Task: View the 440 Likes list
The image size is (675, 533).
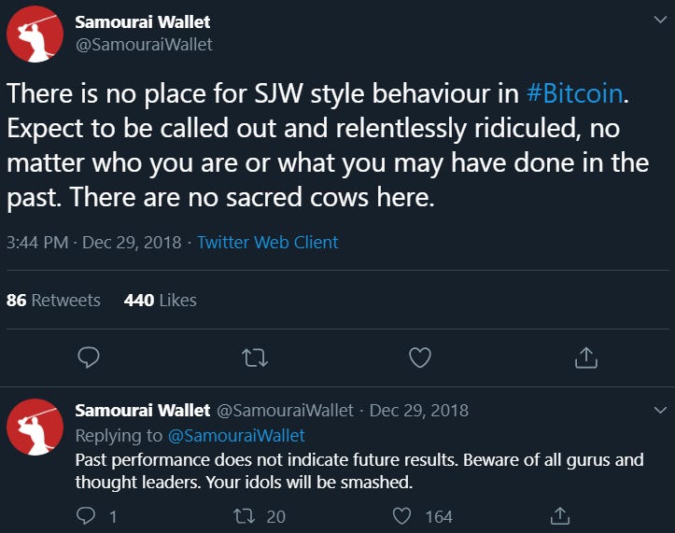Action: (161, 300)
